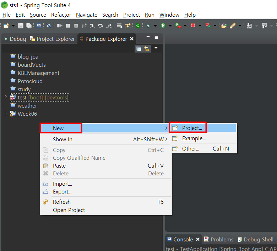Viewport: 277px width, 251px height.
Task: Click the Relaunch application icon
Action: pyautogui.click(x=208, y=26)
